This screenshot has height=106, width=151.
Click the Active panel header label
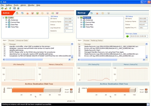[x=6, y=13]
